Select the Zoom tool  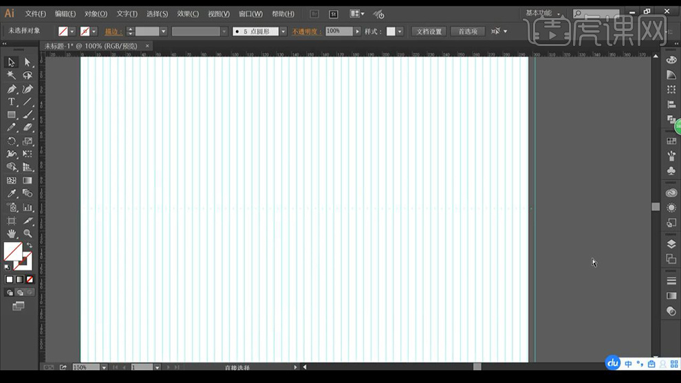coord(28,234)
